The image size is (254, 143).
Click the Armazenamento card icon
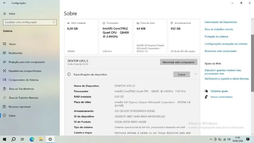(x=172, y=23)
